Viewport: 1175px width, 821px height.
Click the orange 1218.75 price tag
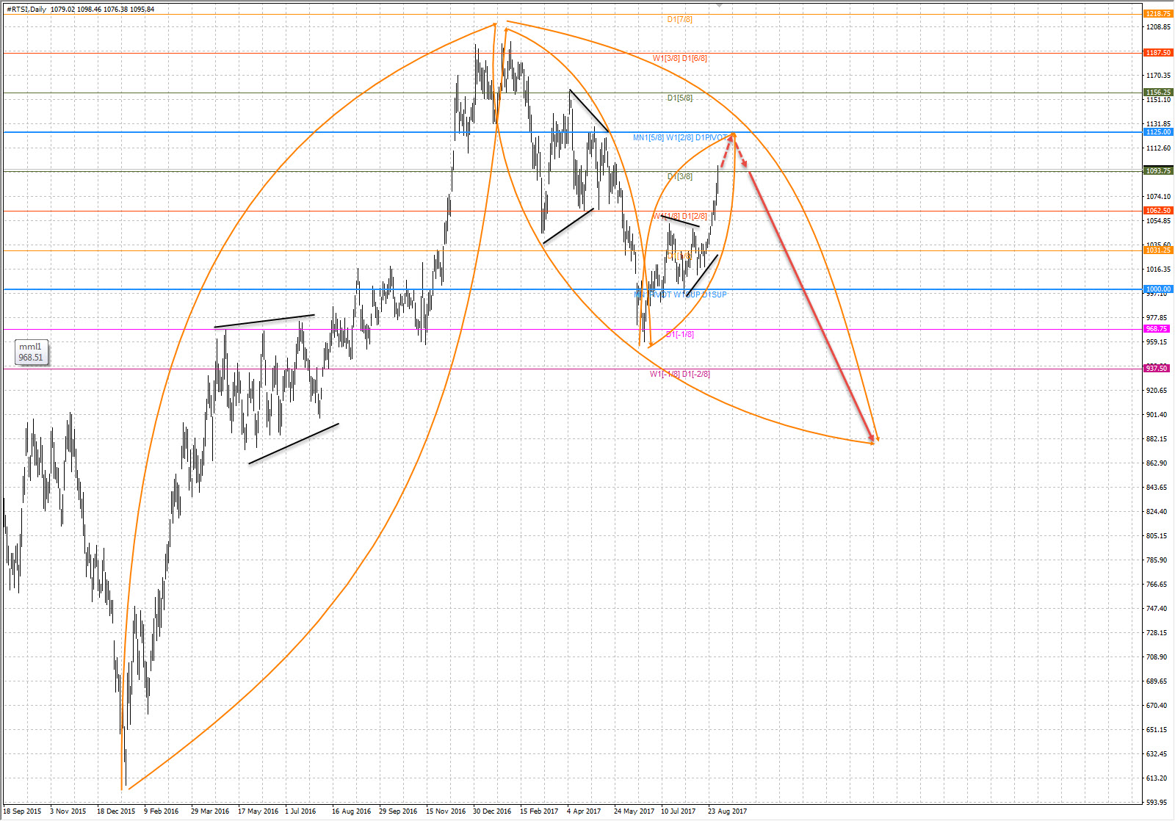pyautogui.click(x=1158, y=14)
